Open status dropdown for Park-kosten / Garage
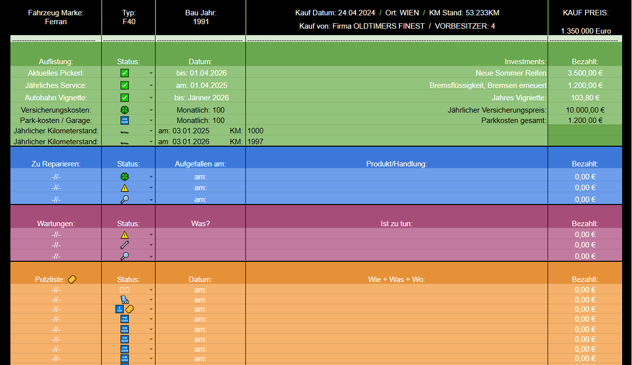This screenshot has height=365, width=632. coord(151,121)
